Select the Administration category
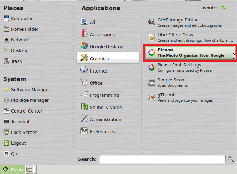 click(108, 119)
